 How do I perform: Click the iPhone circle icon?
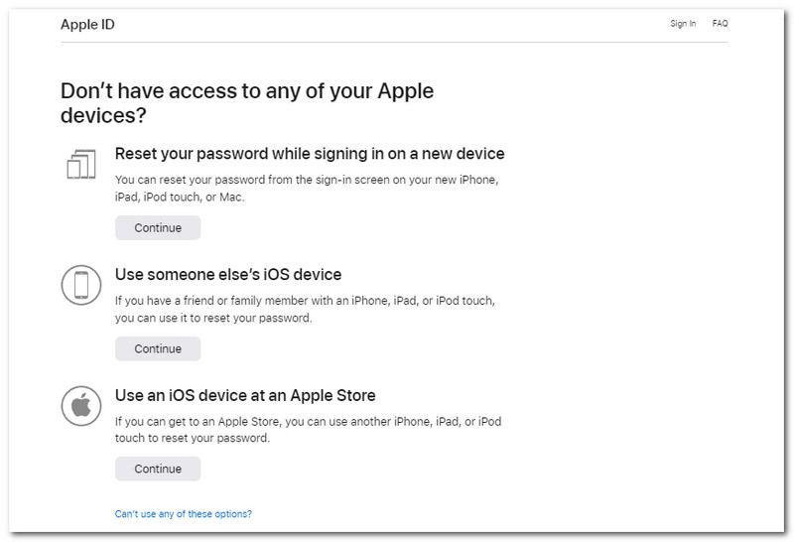coord(81,285)
